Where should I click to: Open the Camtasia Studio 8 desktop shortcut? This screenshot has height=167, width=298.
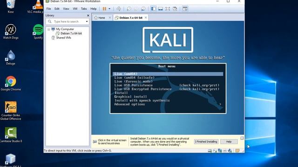[11, 135]
